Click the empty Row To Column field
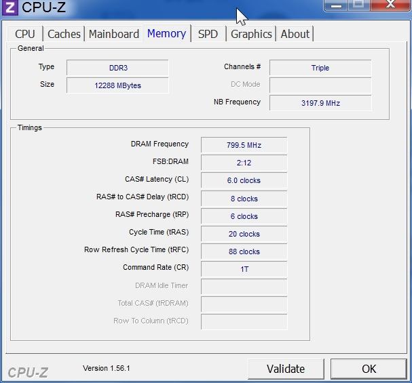Viewport: 412px width, 383px height. (244, 322)
